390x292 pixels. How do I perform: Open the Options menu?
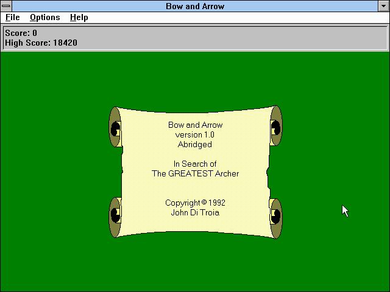pyautogui.click(x=44, y=18)
